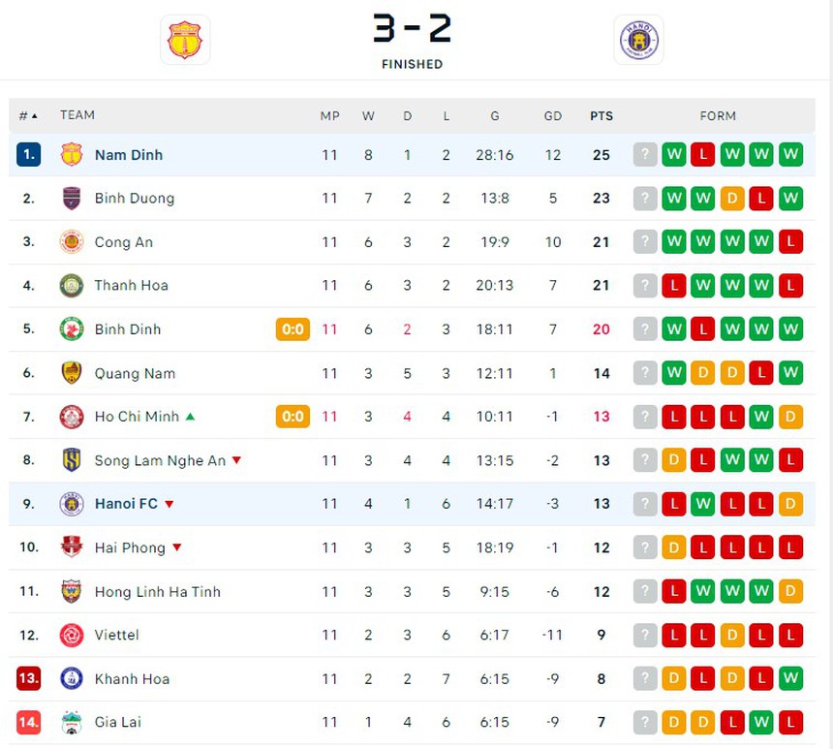Click the Hanoi FC crest in the match header
Screen dimensions: 833x749
point(636,40)
